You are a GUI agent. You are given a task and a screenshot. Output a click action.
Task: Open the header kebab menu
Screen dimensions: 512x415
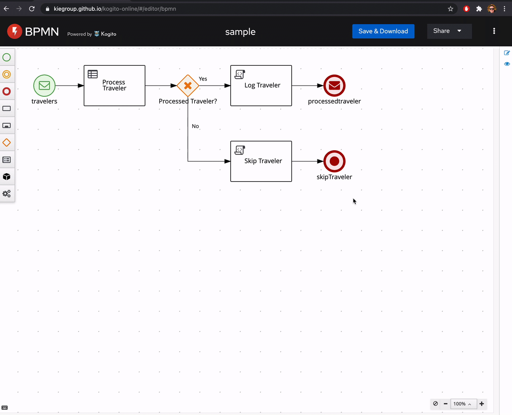(x=494, y=31)
